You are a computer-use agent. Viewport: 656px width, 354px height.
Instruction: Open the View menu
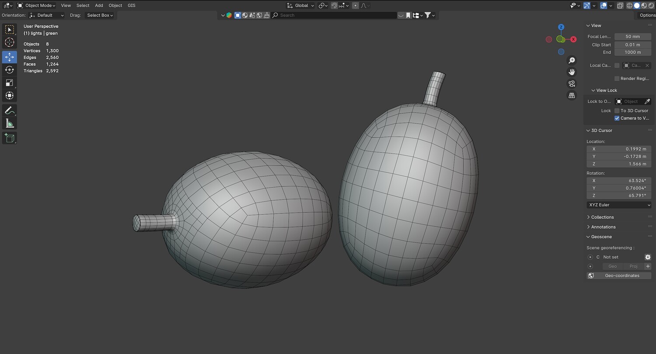pyautogui.click(x=66, y=6)
